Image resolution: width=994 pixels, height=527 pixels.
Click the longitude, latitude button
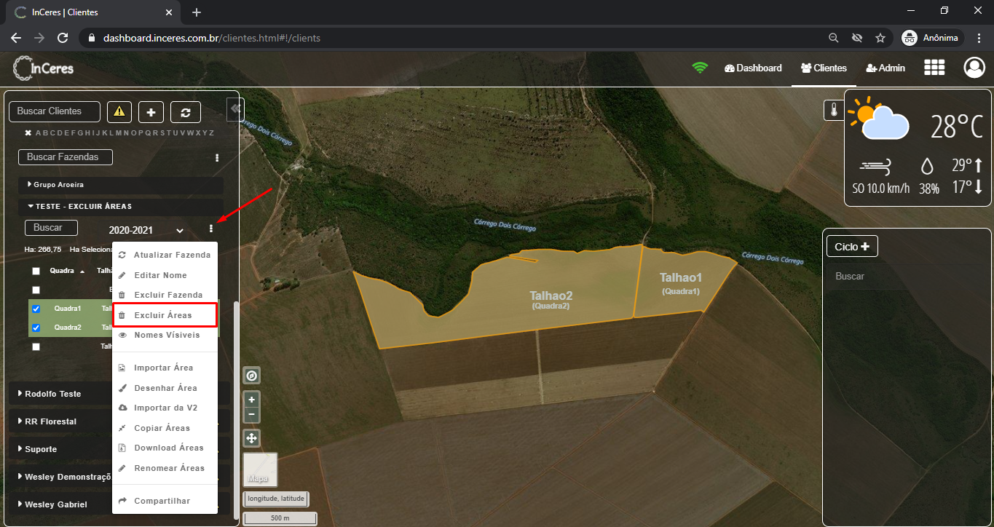tap(275, 499)
